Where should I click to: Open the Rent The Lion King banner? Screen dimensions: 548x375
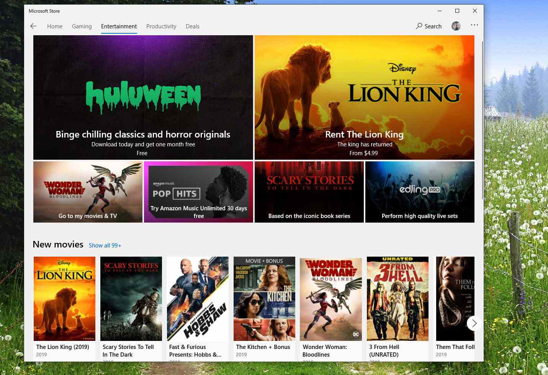tap(365, 97)
